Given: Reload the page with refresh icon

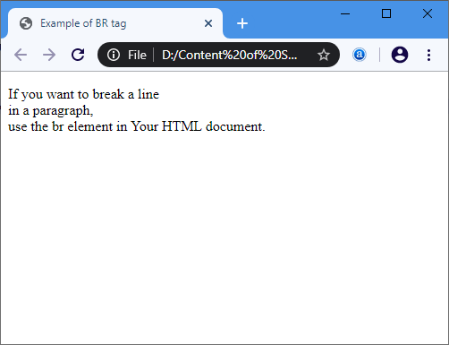Looking at the screenshot, I should click(78, 55).
